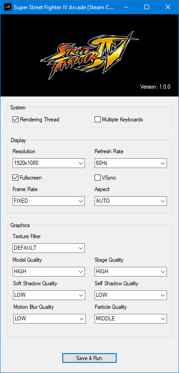Click the Street Fighter IV logo banner

click(x=89, y=55)
